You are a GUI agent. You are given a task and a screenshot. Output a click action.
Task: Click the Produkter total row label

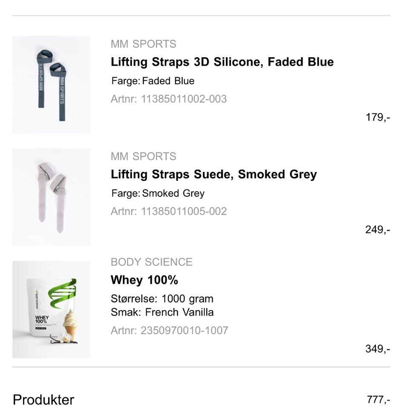pos(43,400)
